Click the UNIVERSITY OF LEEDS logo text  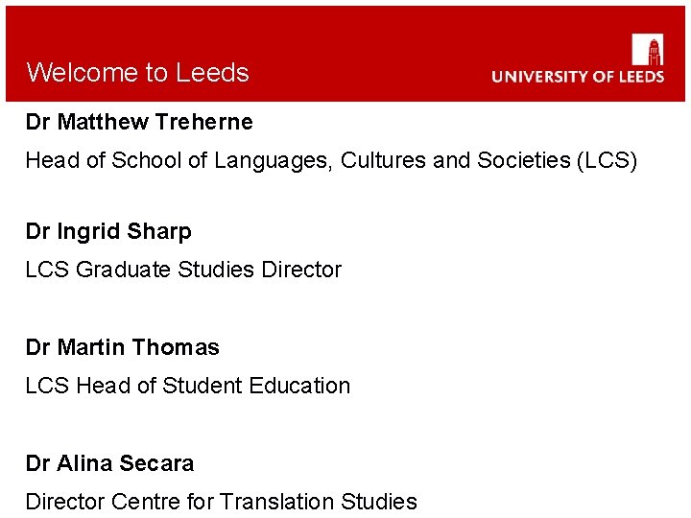[x=577, y=76]
